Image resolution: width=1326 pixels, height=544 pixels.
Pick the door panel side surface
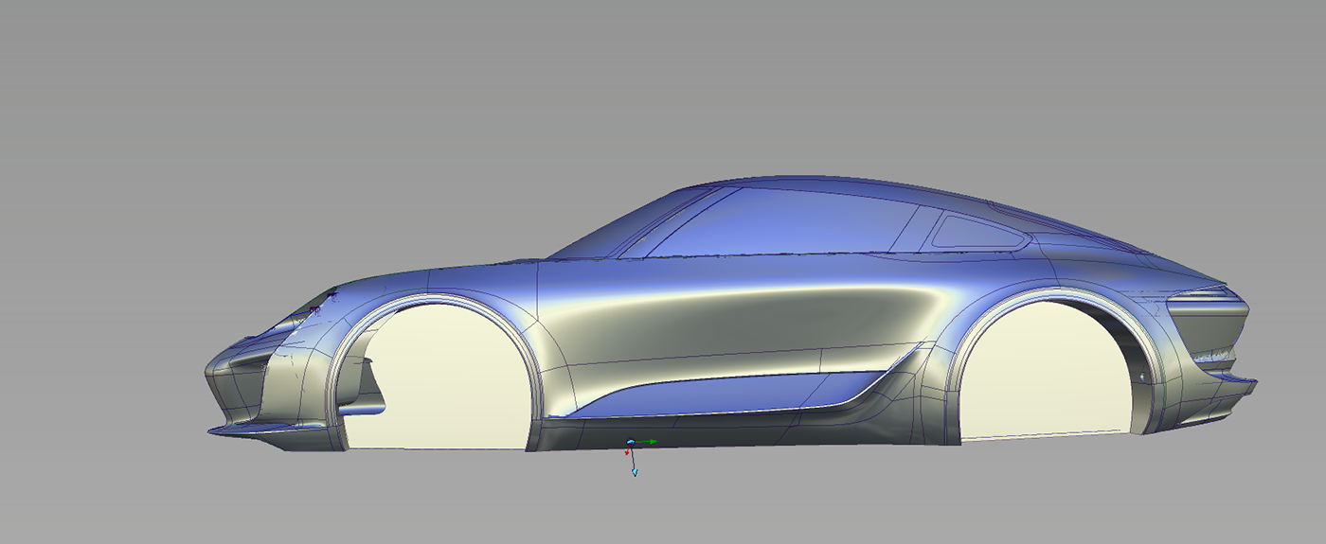[x=720, y=322]
